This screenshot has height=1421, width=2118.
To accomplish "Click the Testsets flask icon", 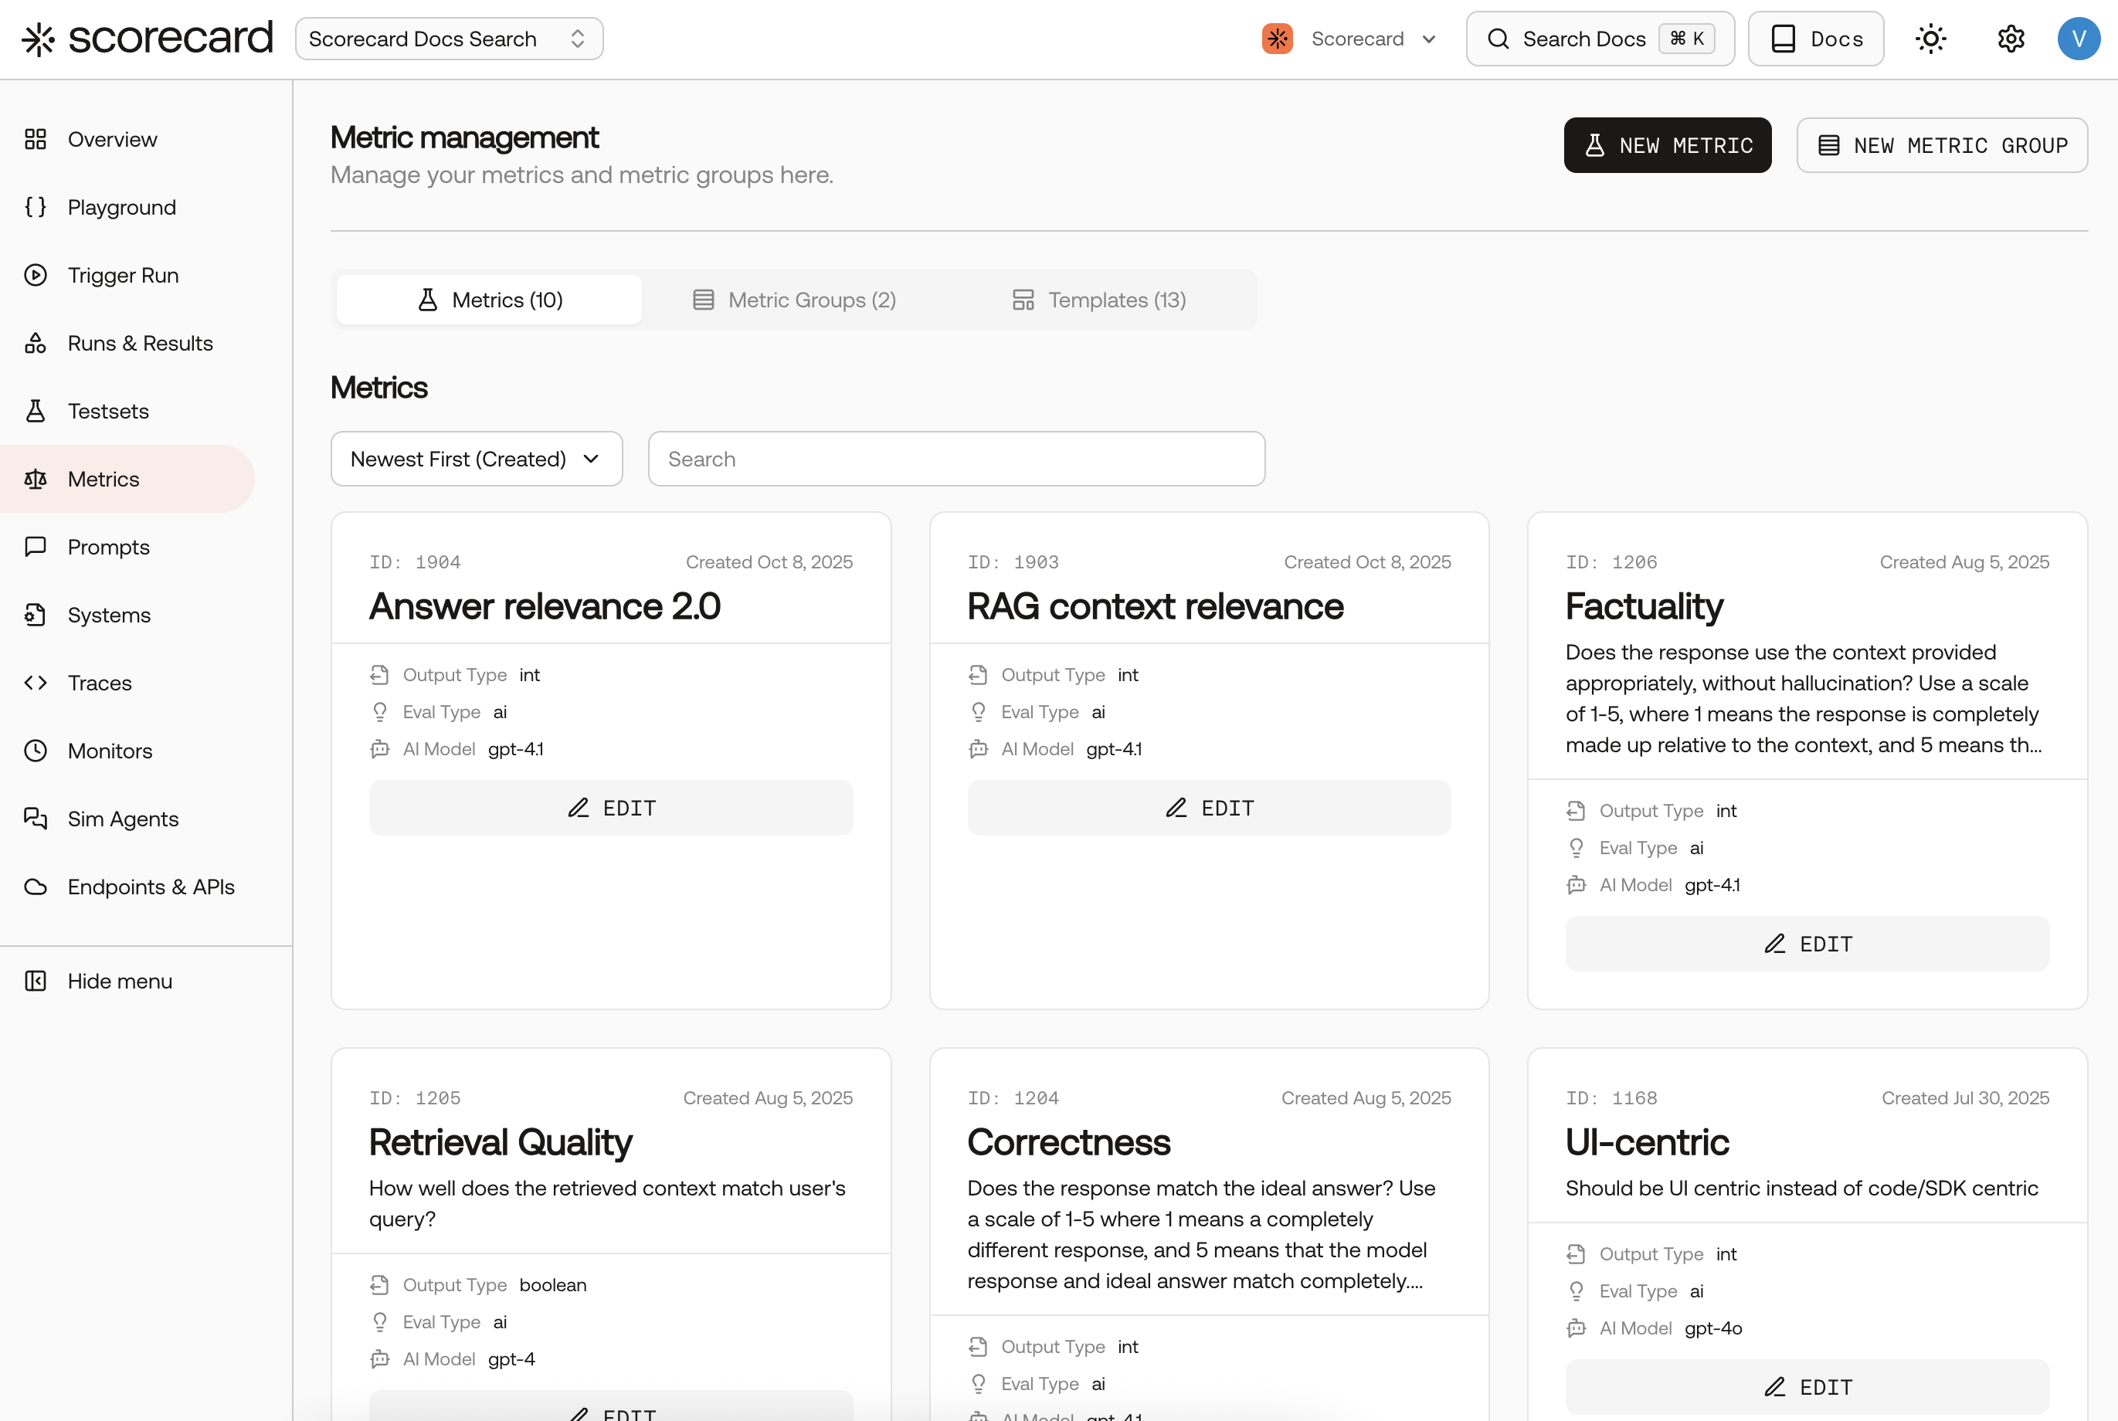I will pyautogui.click(x=36, y=411).
